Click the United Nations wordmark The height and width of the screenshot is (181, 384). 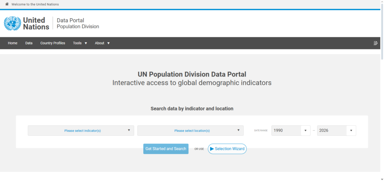36,24
